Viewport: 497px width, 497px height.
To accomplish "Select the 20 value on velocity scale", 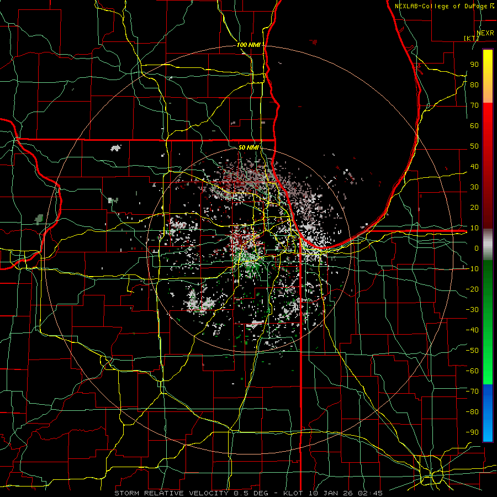I will (474, 207).
